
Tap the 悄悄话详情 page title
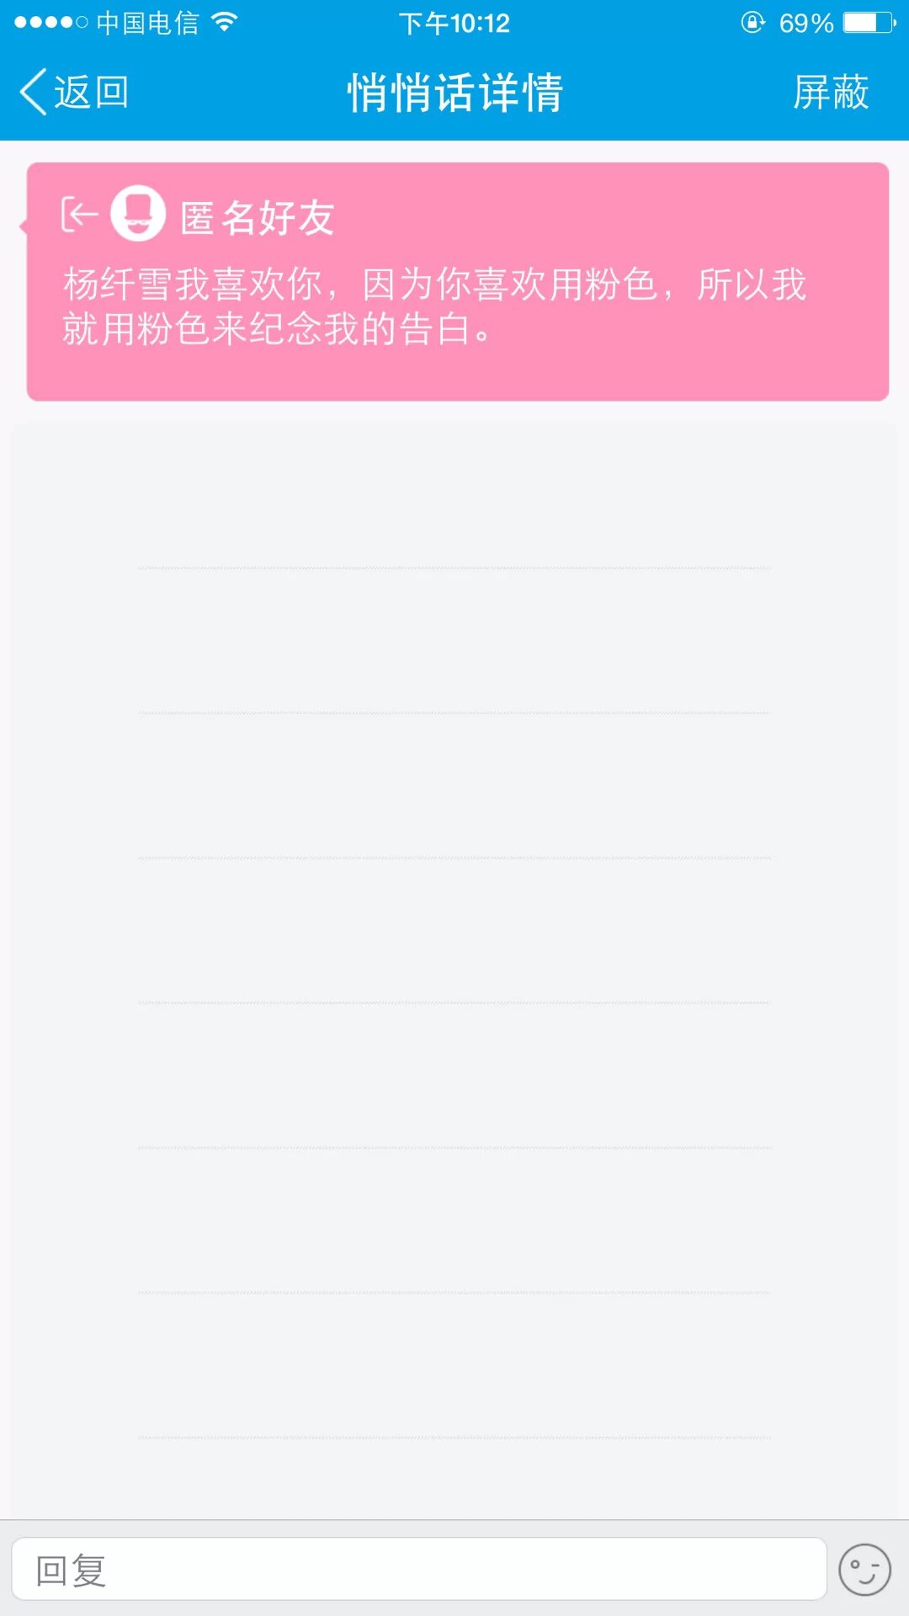[454, 92]
